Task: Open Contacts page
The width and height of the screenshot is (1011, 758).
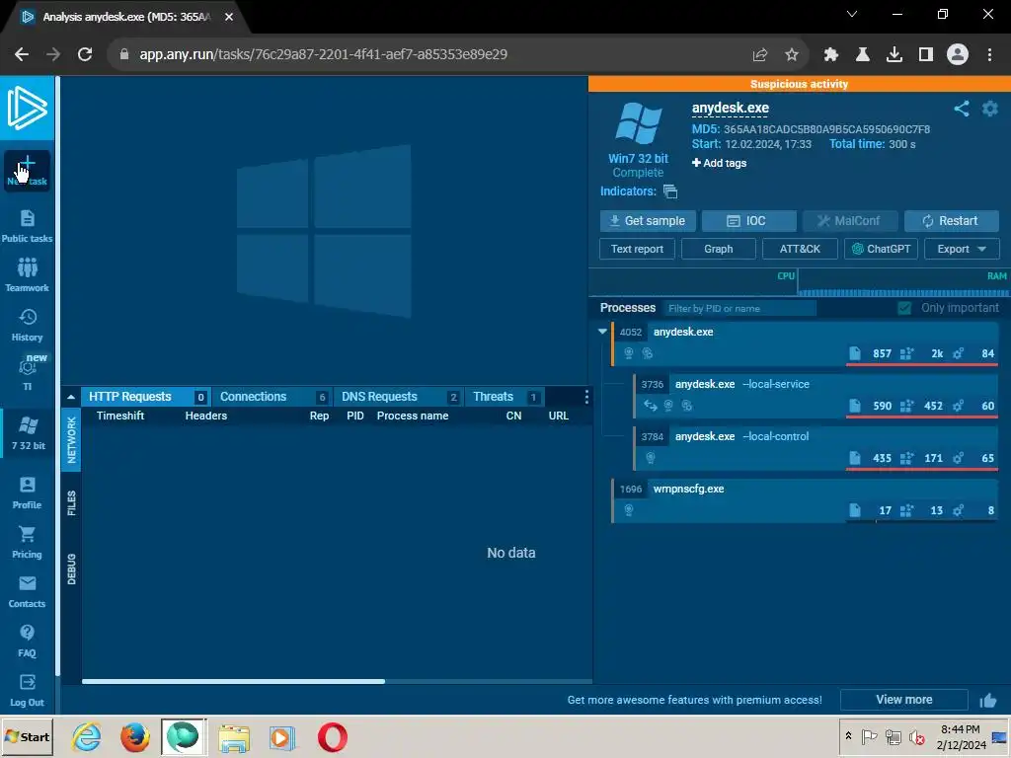Action: pos(27,592)
